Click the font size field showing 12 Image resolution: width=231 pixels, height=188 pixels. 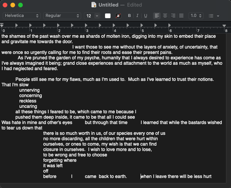point(89,16)
